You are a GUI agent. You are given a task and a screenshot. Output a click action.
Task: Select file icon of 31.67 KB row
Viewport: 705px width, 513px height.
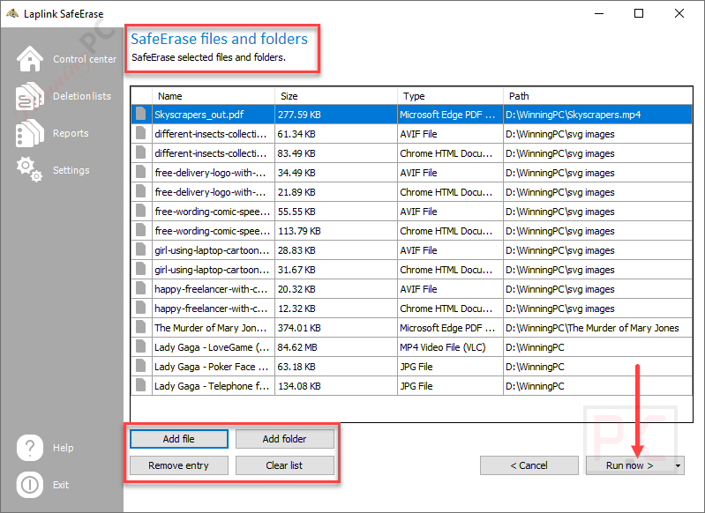point(141,269)
